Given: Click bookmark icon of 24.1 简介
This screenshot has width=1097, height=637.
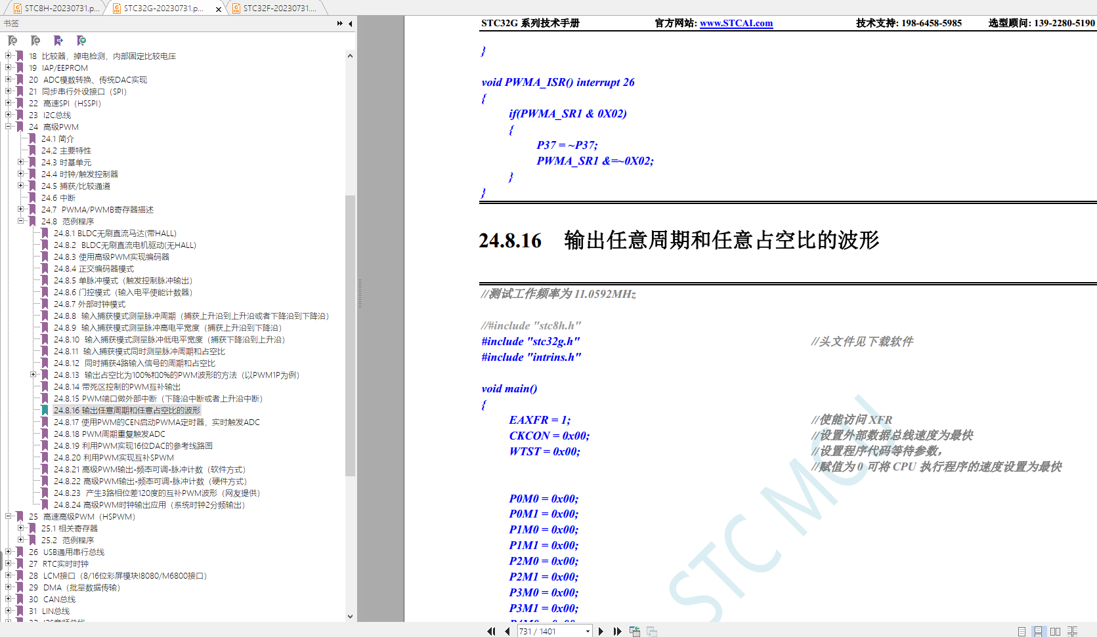Looking at the screenshot, I should coord(32,138).
